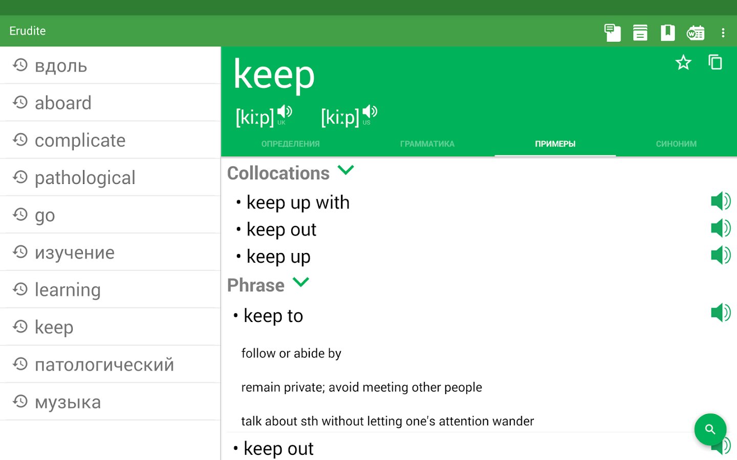This screenshot has height=460, width=737.
Task: Select the collocation text 'keep up with'
Action: click(x=298, y=203)
